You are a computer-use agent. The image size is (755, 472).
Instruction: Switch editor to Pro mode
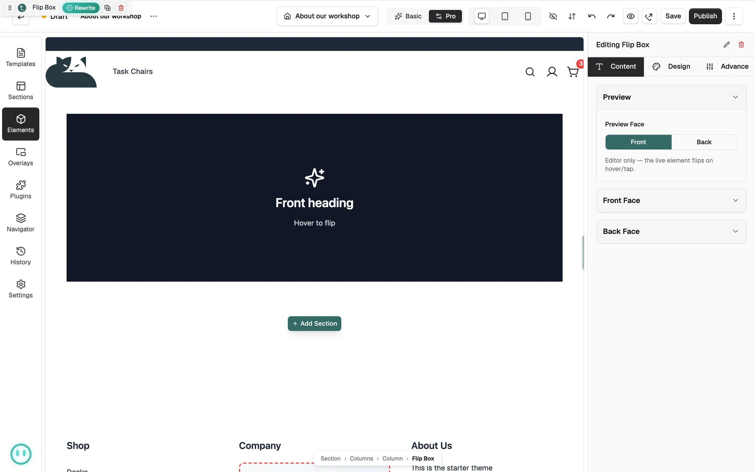click(x=445, y=16)
